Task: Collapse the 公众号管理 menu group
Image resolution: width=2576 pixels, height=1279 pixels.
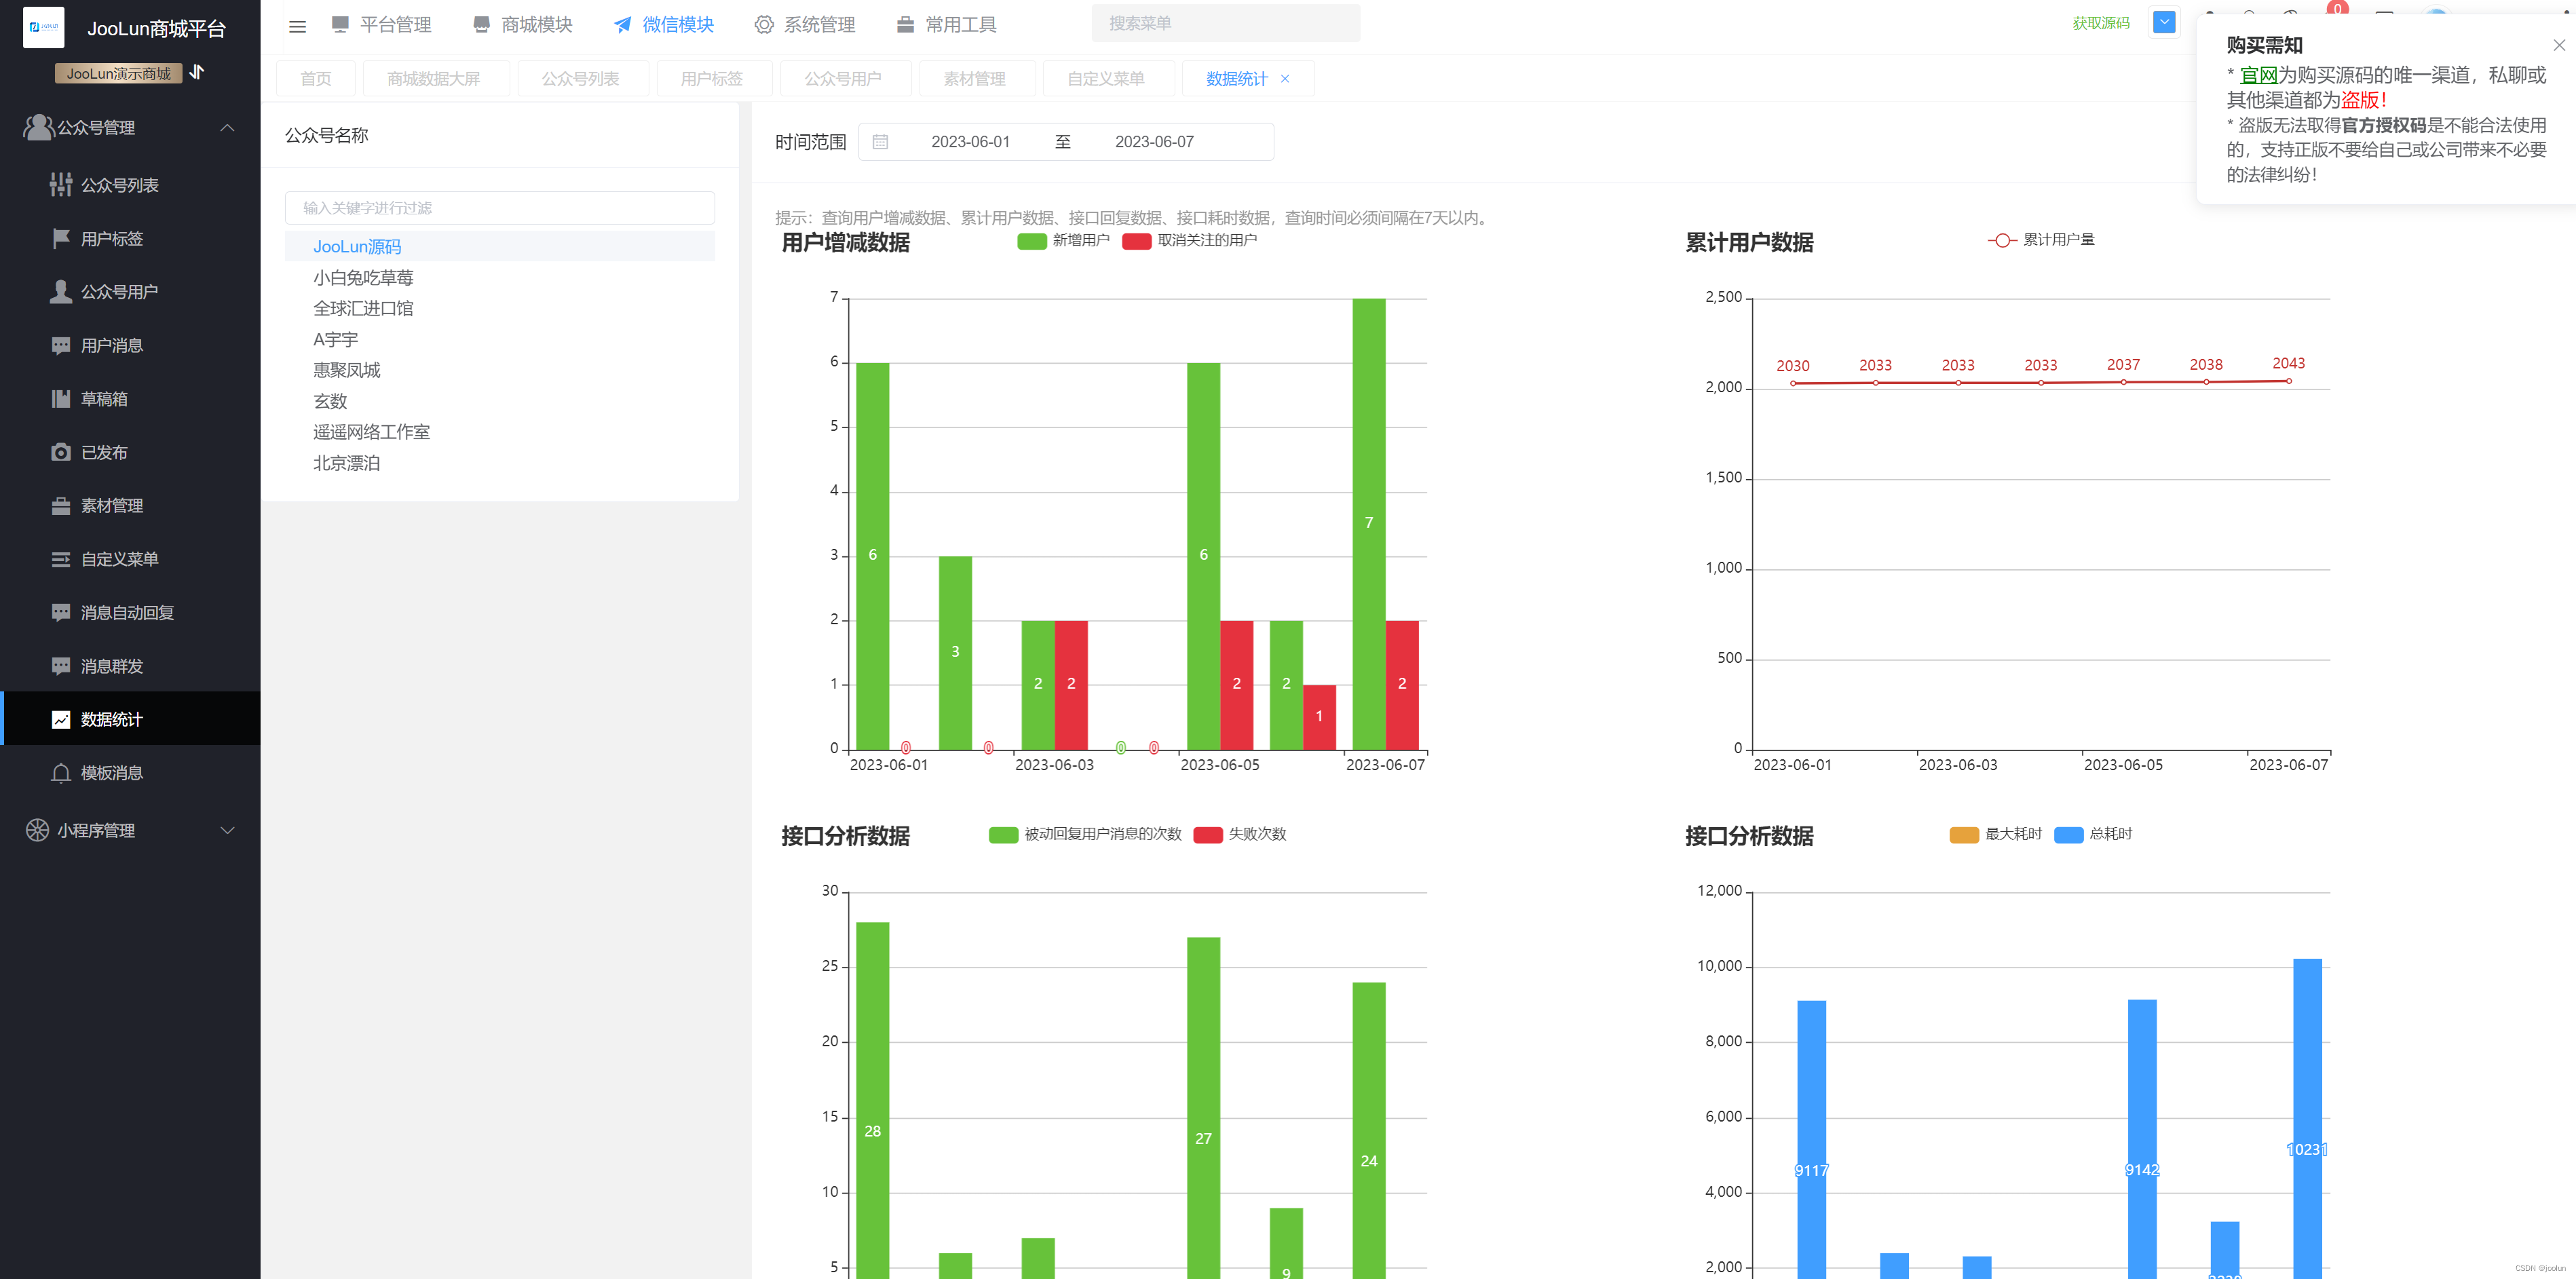Action: tap(227, 127)
